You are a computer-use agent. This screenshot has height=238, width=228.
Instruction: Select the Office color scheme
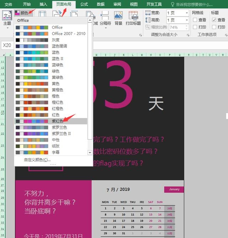pyautogui.click(x=51, y=27)
